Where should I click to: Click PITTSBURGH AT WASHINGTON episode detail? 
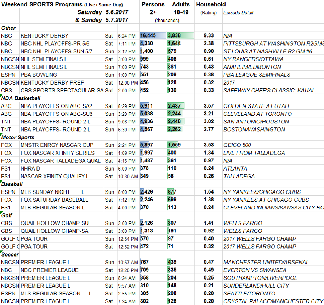[x=273, y=44]
